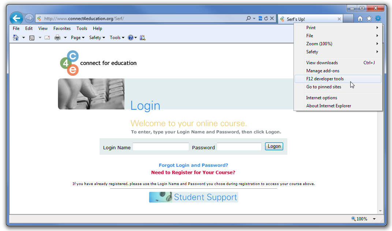Screen dimensions: 392x231
Task: Click the browser Back arrow button
Action: (16, 18)
